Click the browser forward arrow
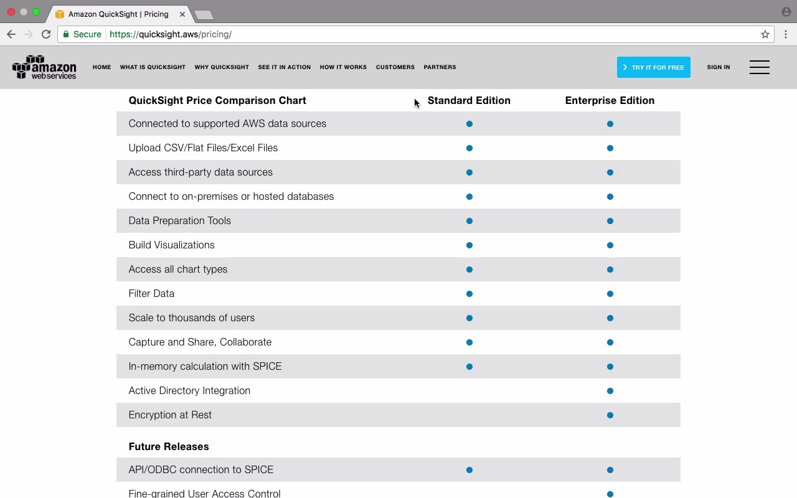797x498 pixels. [28, 34]
